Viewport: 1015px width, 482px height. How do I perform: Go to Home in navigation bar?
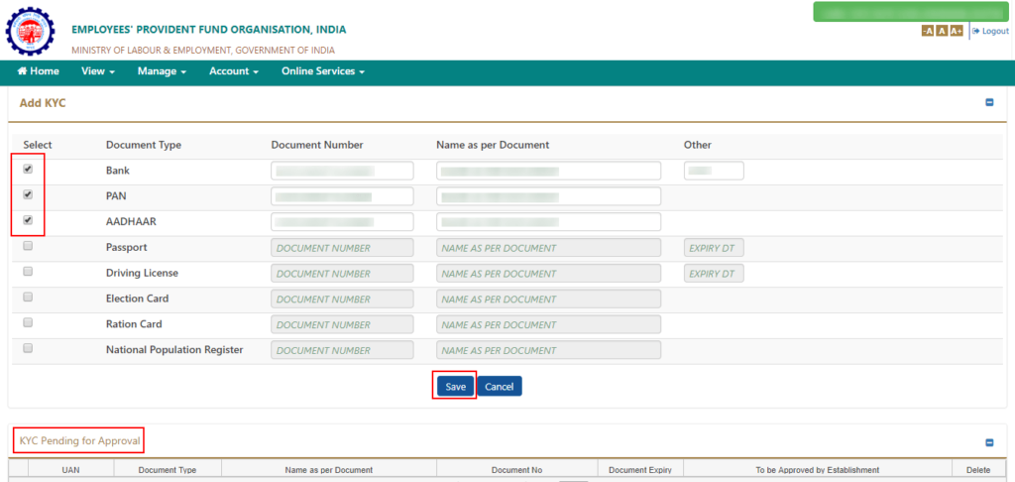pos(39,71)
